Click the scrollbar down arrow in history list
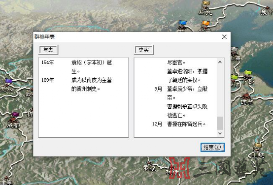 point(220,133)
